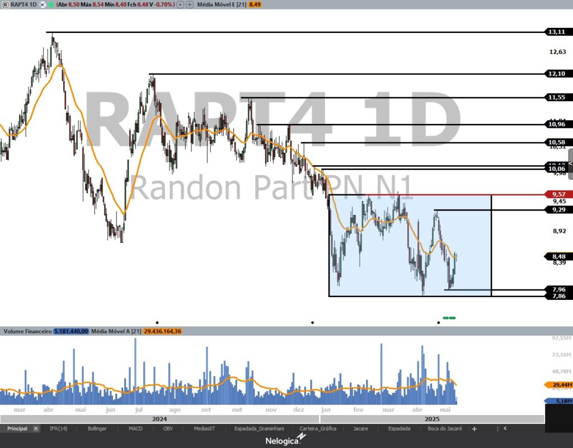Click the RAPT4 1D symbol label
Image resolution: width=573 pixels, height=448 pixels.
[x=24, y=4]
